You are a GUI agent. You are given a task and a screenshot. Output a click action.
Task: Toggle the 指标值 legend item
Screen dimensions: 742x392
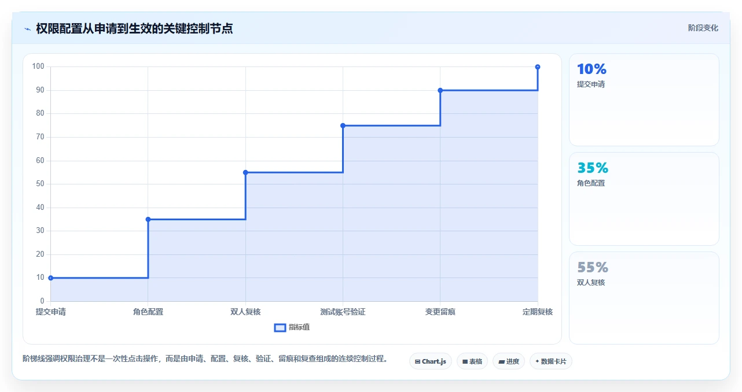pos(292,327)
